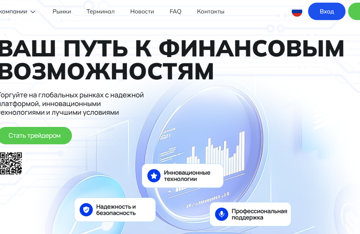
Task: Click the blue Вход button
Action: [326, 11]
